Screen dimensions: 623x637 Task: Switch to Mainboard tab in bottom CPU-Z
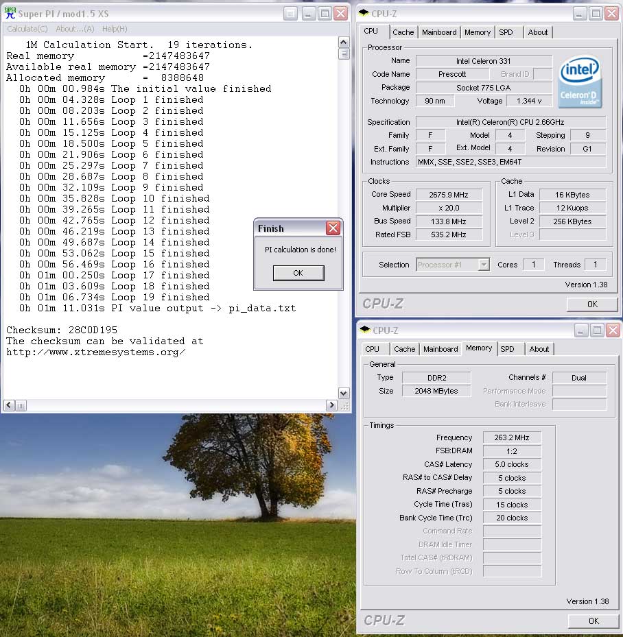[x=440, y=349]
